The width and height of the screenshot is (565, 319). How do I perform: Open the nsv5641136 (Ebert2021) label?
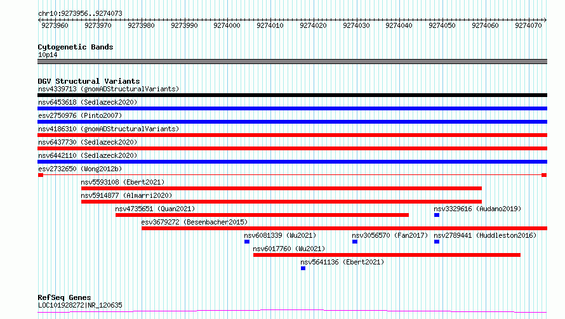[342, 262]
